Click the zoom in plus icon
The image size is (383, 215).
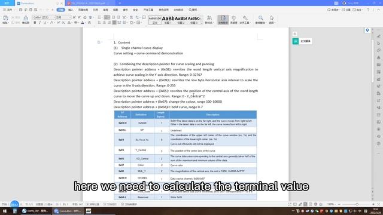click(373, 204)
